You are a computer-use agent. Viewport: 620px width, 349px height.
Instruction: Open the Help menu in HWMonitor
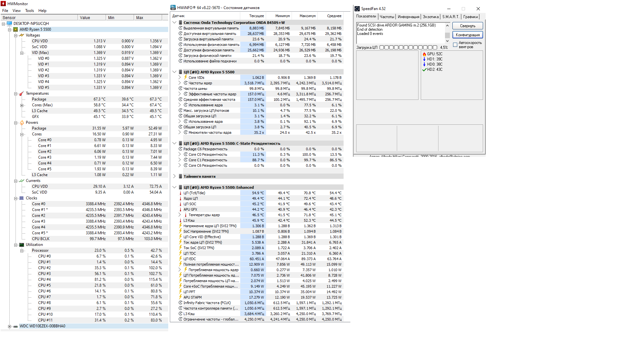click(x=42, y=11)
